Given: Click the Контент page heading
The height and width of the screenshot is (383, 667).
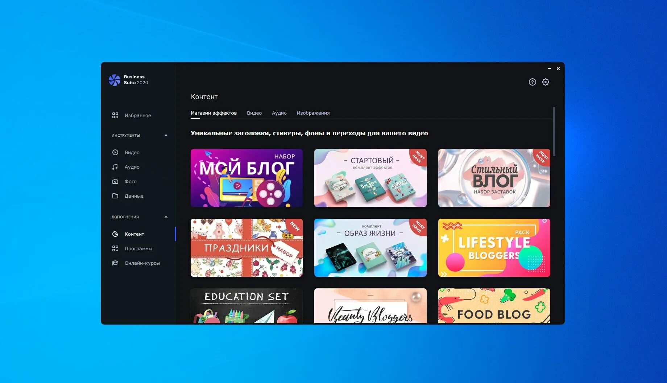Looking at the screenshot, I should pyautogui.click(x=204, y=97).
